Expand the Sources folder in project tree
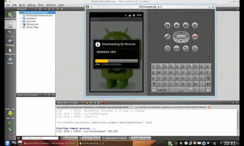 (x=21, y=21)
